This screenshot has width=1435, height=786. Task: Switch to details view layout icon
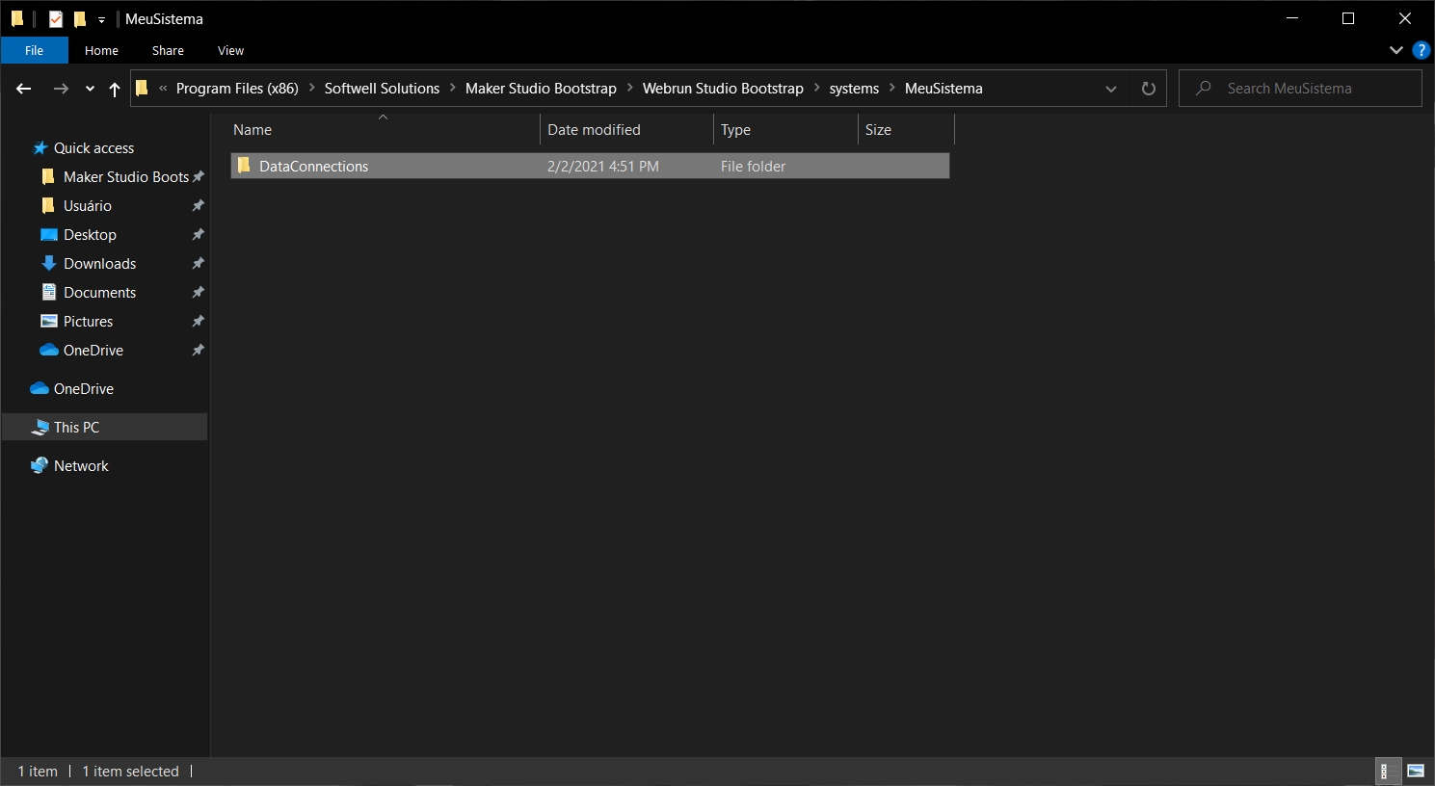[x=1384, y=771]
